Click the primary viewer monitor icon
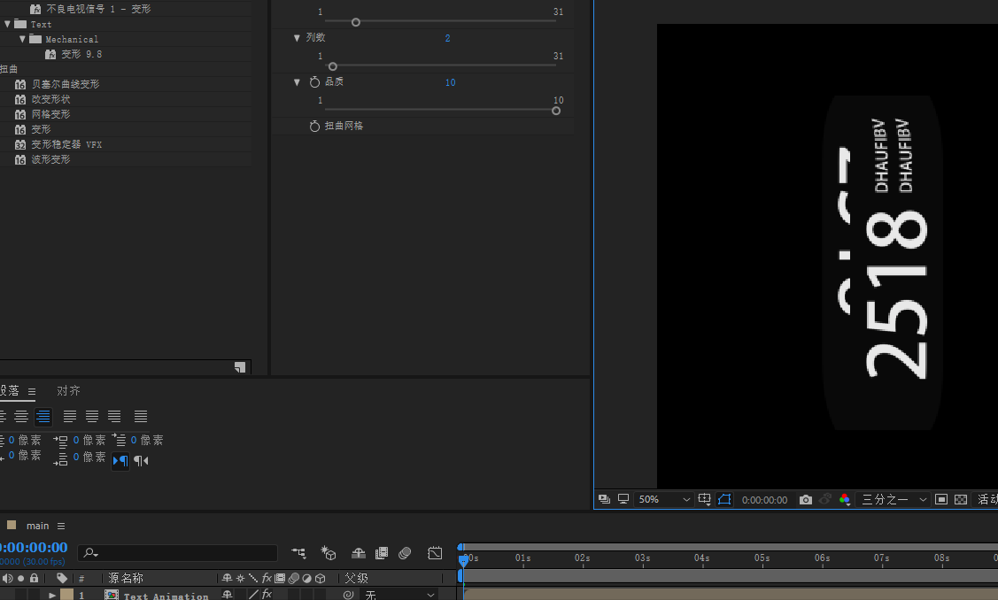The image size is (998, 600). click(x=623, y=499)
